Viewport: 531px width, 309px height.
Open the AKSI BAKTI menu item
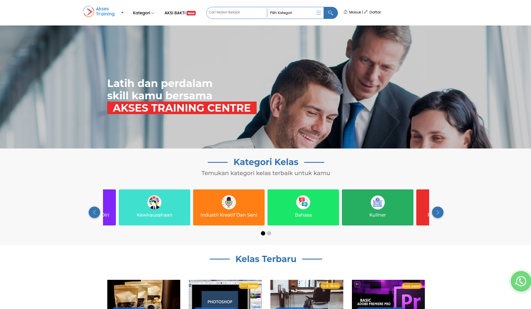[180, 13]
